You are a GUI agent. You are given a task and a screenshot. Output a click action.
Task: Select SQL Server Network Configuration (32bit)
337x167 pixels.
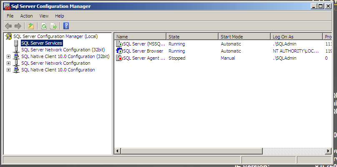coord(63,50)
